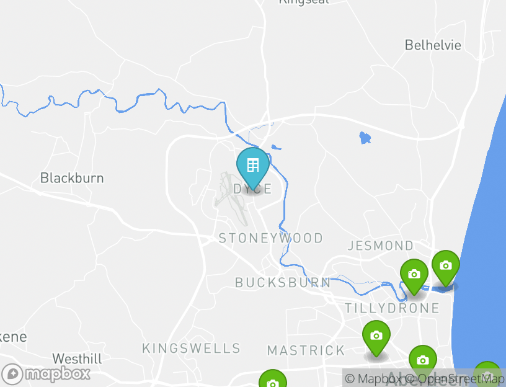
Task: Open the Mapbox logo
Action: point(45,374)
